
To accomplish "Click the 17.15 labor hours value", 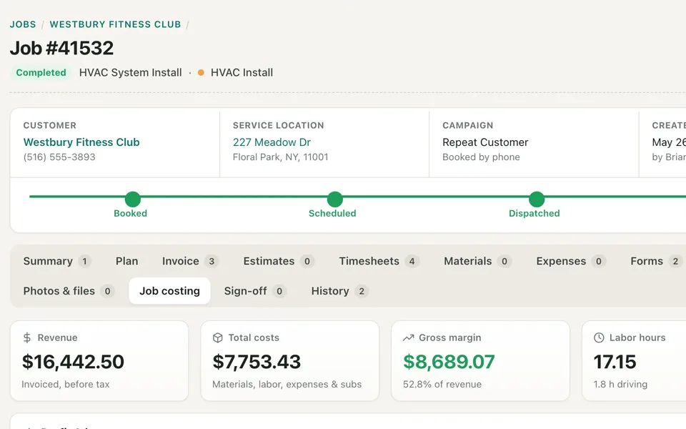I will click(615, 362).
